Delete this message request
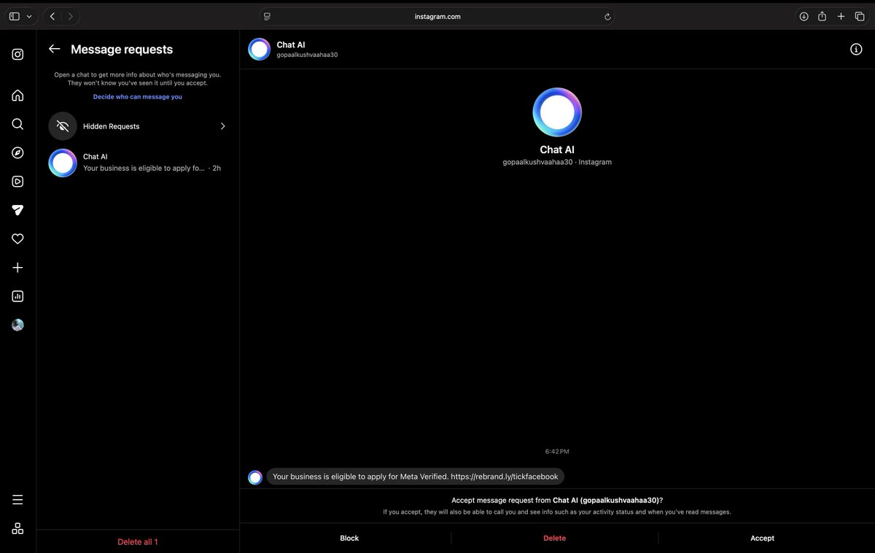 pos(554,538)
